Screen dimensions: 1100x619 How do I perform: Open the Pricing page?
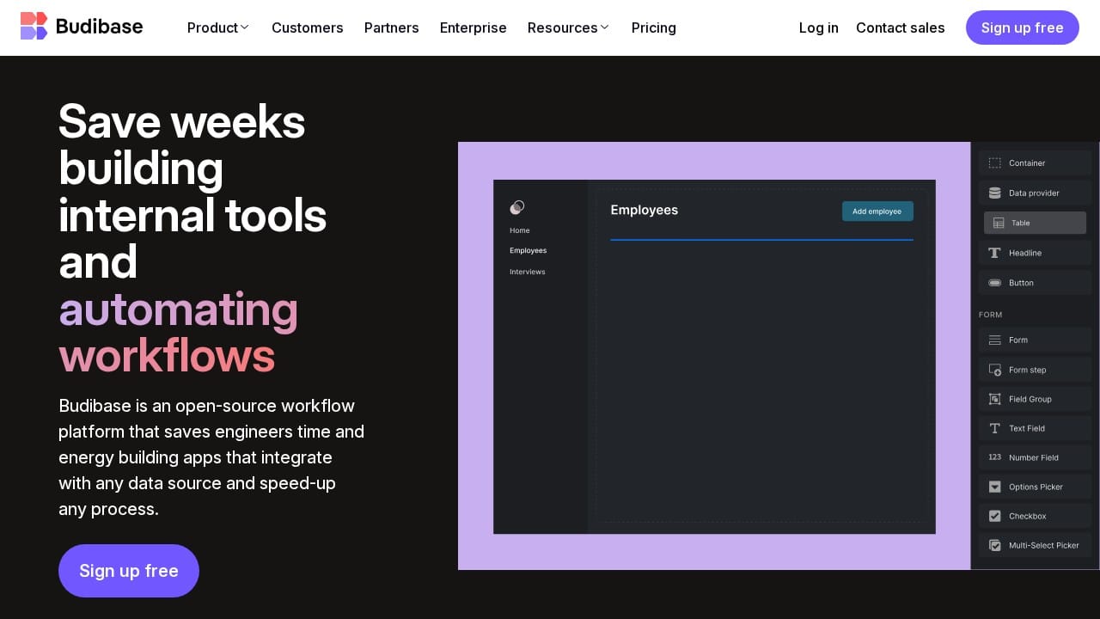point(653,28)
